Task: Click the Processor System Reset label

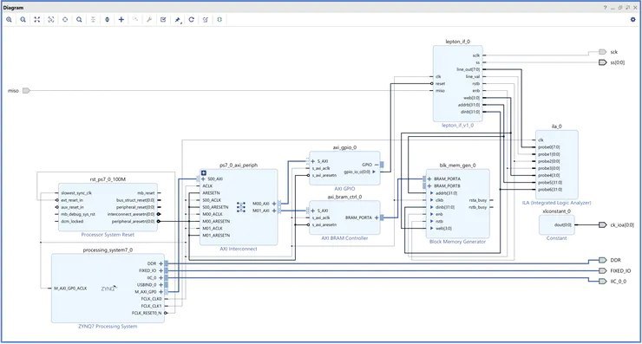Action: point(108,235)
